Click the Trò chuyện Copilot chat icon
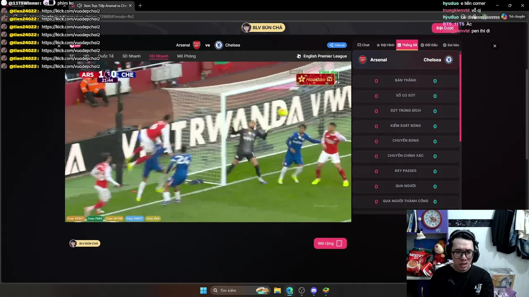The width and height of the screenshot is (529, 297). [504, 16]
